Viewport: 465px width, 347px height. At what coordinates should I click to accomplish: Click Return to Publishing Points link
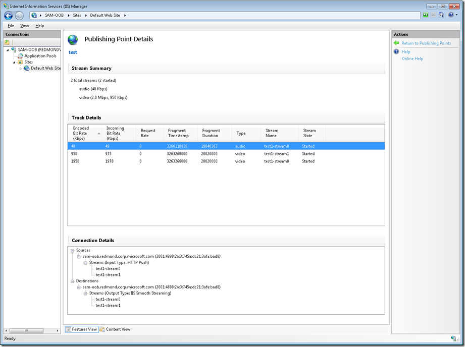click(x=426, y=43)
